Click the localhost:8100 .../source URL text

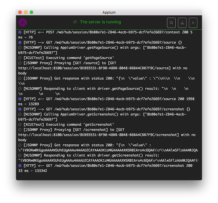tap(94, 68)
